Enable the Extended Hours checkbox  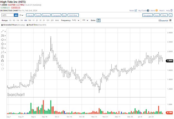pos(2,25)
